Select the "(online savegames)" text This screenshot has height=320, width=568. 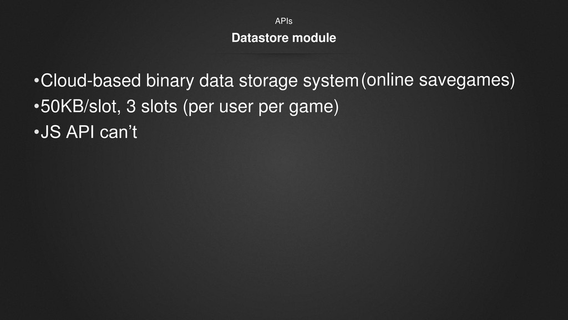pos(438,80)
